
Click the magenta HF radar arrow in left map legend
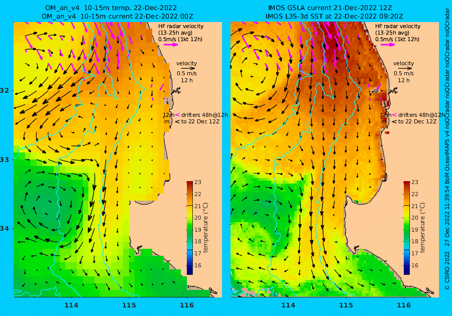click(171, 45)
